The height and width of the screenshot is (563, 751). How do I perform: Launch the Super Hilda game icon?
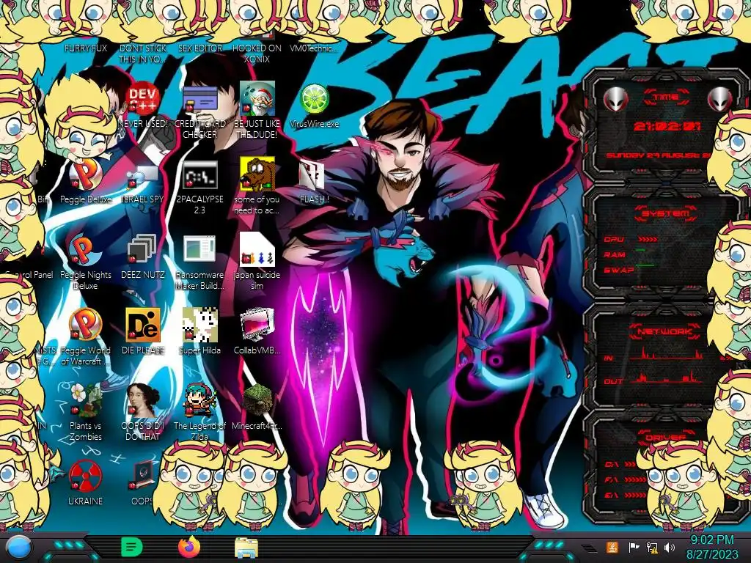pyautogui.click(x=200, y=325)
